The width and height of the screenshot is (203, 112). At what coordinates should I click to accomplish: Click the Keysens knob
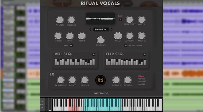coord(101,40)
